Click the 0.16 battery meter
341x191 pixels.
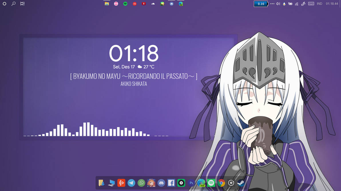coord(261,4)
